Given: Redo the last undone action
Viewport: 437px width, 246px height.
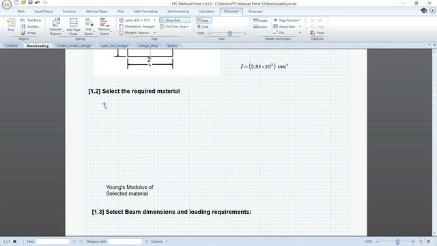Looking at the screenshot, I should [x=44, y=3].
